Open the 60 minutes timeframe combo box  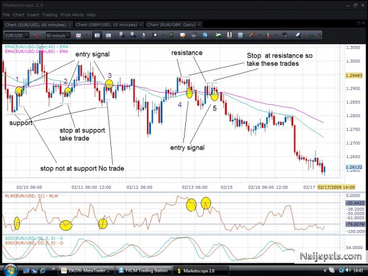click(x=58, y=36)
